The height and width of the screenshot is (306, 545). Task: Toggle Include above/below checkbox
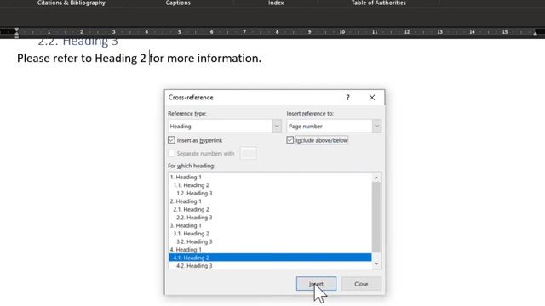[290, 140]
